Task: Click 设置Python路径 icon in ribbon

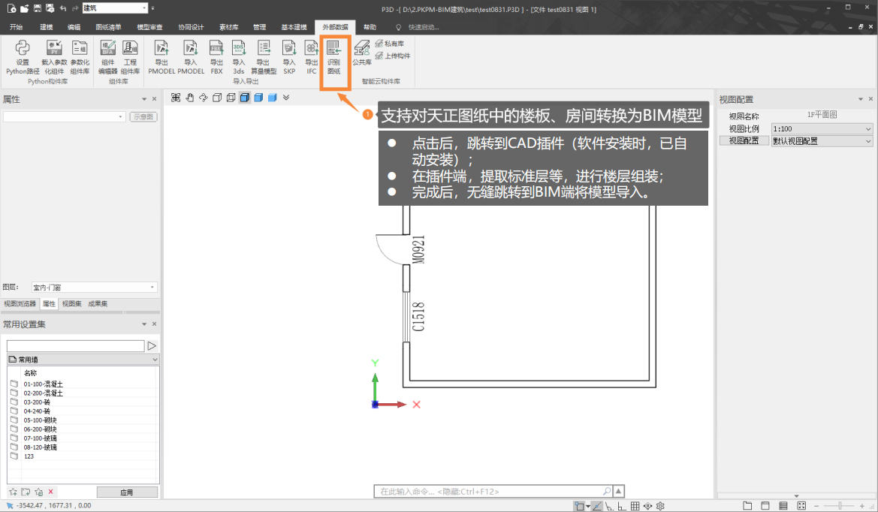Action: [23, 57]
